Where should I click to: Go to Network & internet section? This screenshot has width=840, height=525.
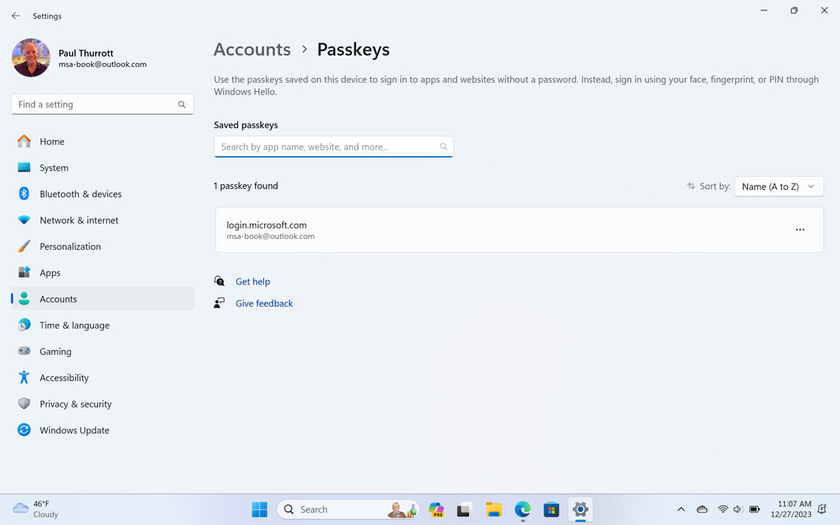79,221
